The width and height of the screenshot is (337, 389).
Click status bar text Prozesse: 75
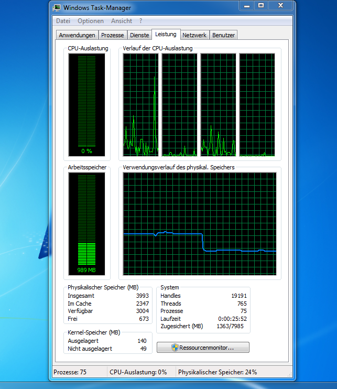[x=70, y=372]
